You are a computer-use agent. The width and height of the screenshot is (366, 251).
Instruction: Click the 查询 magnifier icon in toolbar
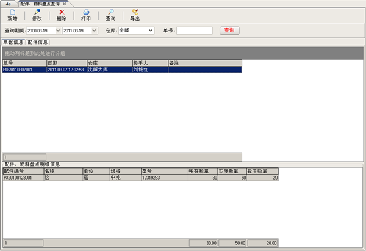point(110,12)
